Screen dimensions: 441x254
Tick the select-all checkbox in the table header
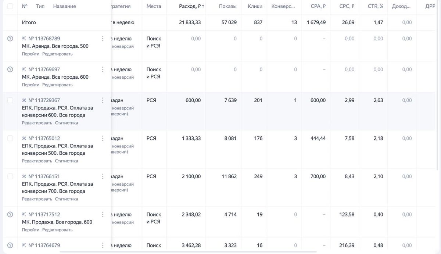tap(10, 6)
